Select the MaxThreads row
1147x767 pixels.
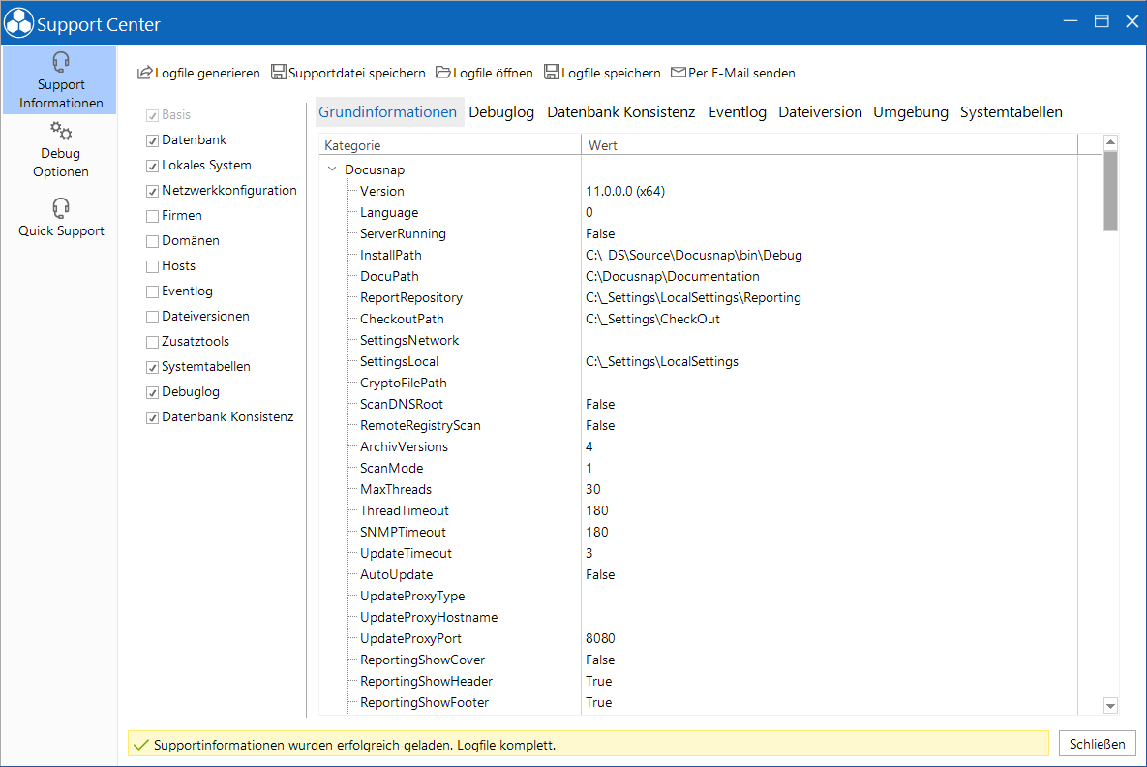pos(699,489)
